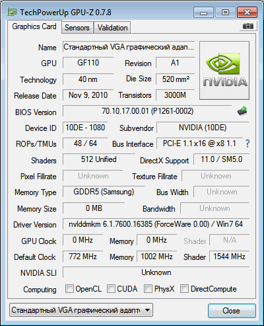Image resolution: width=264 pixels, height=326 pixels.
Task: Click the Close button
Action: (232, 311)
